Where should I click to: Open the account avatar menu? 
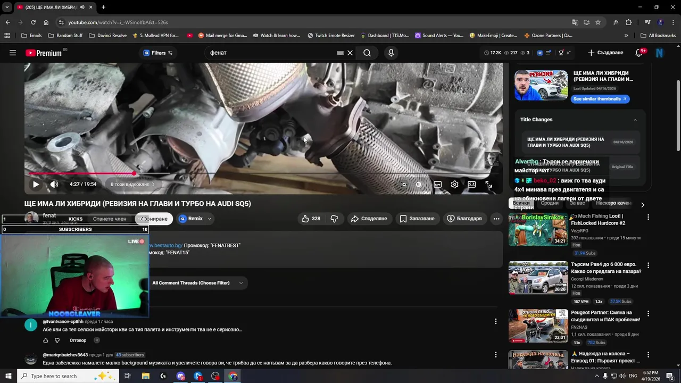(x=660, y=53)
